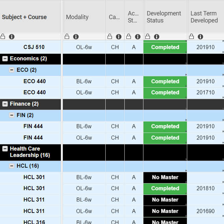Image resolution: width=224 pixels, height=224 pixels.
Task: Collapse the FIN (2) subgroup
Action: 12,115
